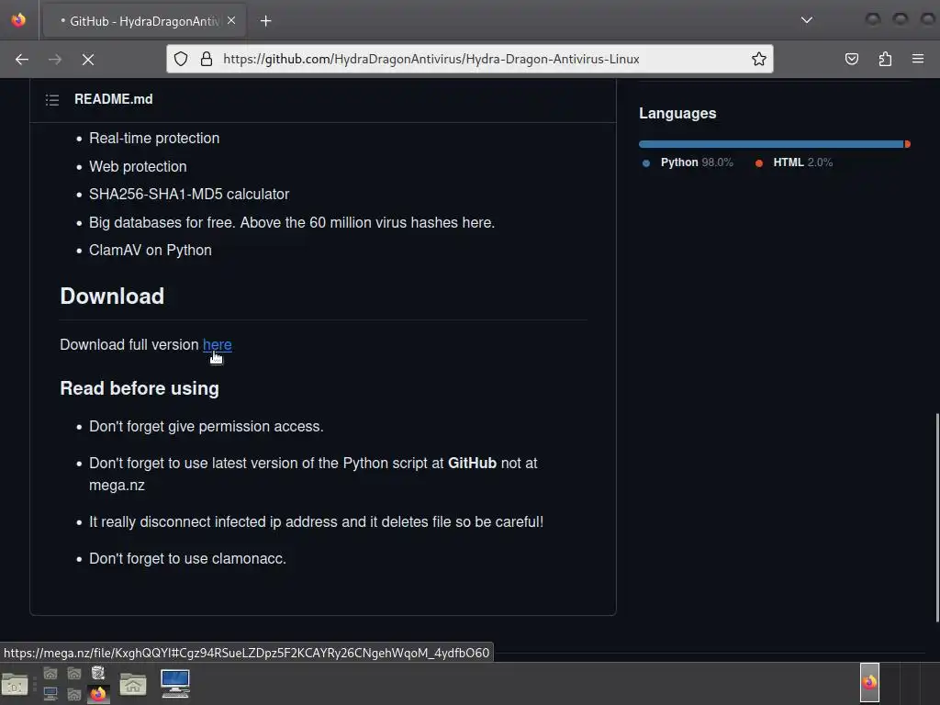The height and width of the screenshot is (705, 940).
Task: Follow the 'here' download link
Action: coord(217,345)
